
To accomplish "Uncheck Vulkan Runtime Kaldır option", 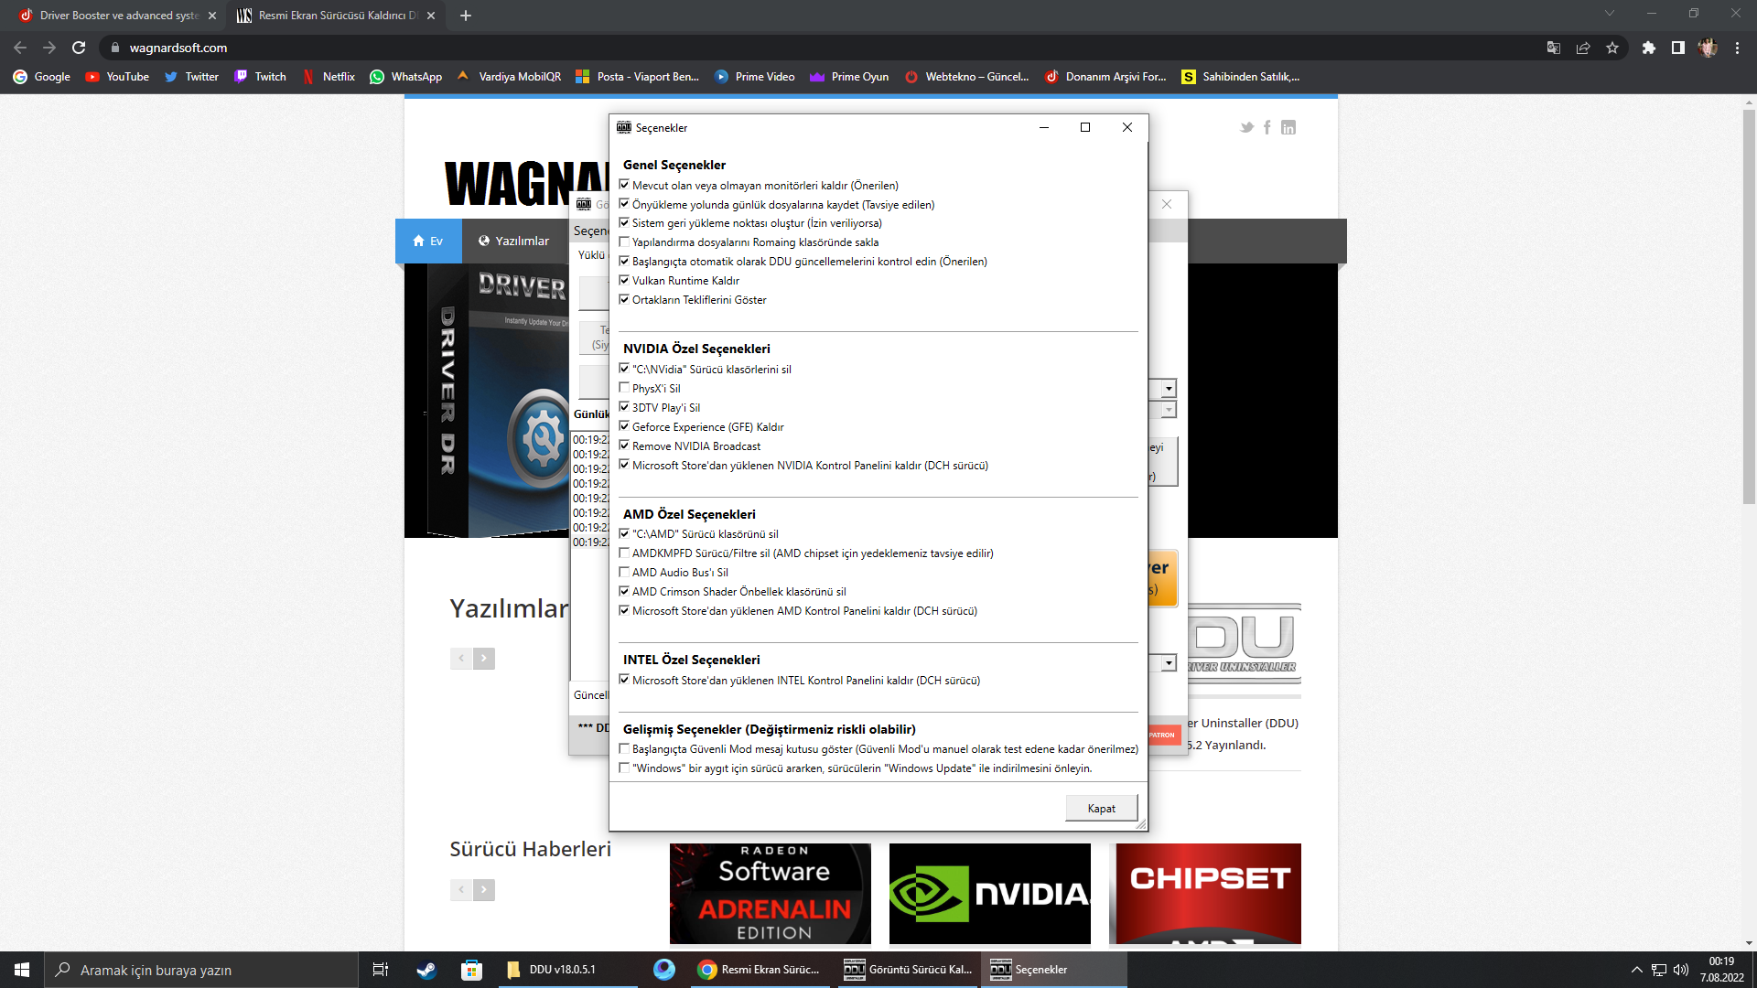I will pos(624,280).
